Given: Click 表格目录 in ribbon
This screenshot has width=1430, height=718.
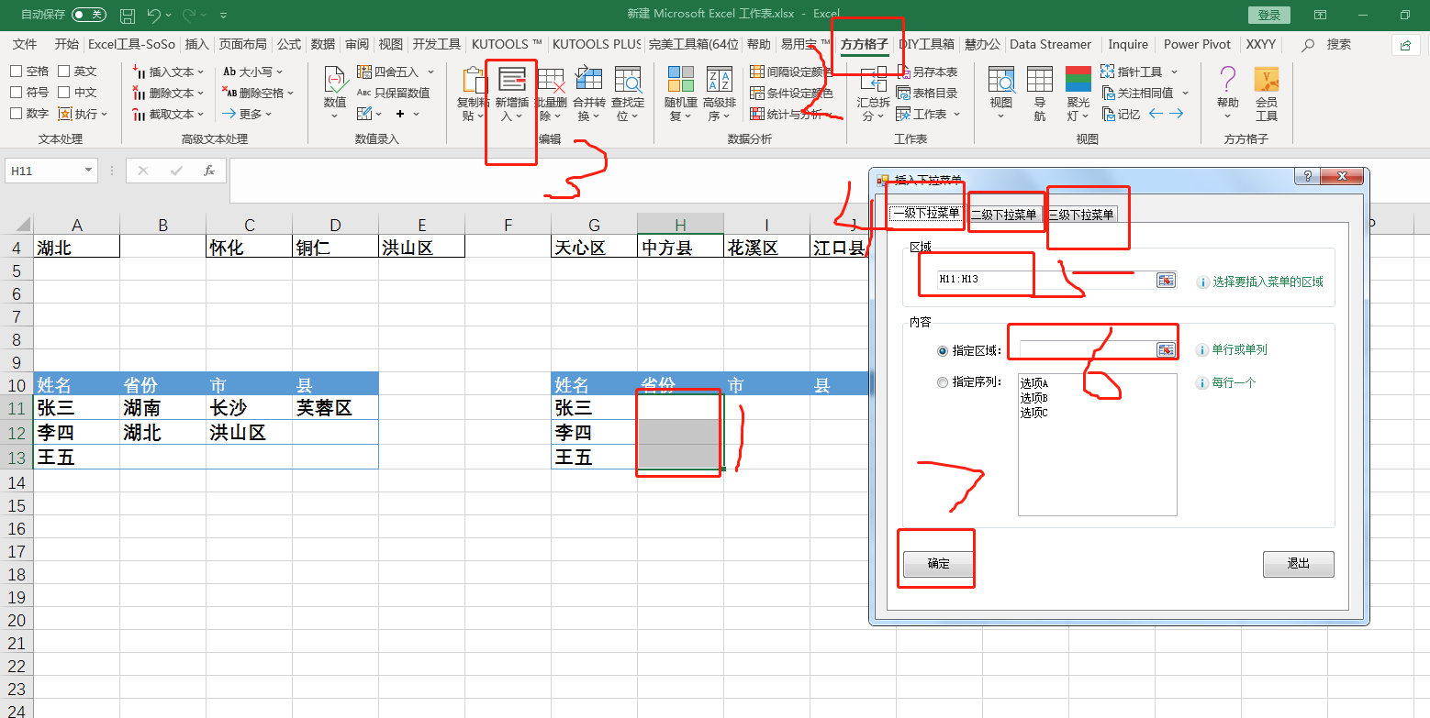Looking at the screenshot, I should point(927,93).
